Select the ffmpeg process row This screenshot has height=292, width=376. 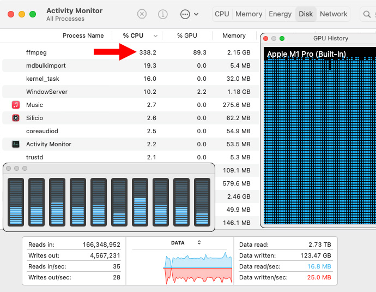click(131, 52)
